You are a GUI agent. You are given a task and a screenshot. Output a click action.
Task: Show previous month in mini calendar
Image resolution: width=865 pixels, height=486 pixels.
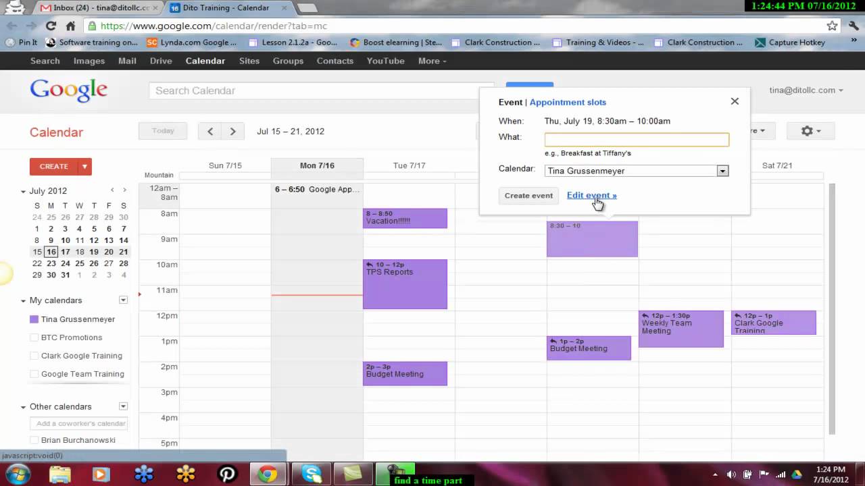[x=112, y=190]
